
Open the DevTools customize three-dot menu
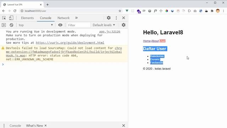coord(116,18)
